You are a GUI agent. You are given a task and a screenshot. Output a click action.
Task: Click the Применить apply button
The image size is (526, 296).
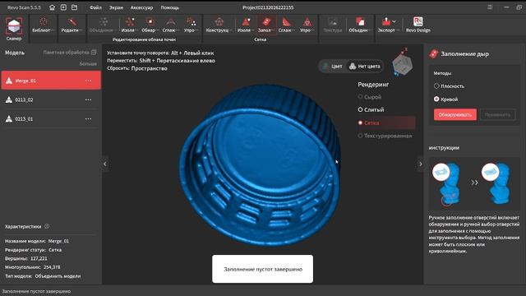point(497,114)
